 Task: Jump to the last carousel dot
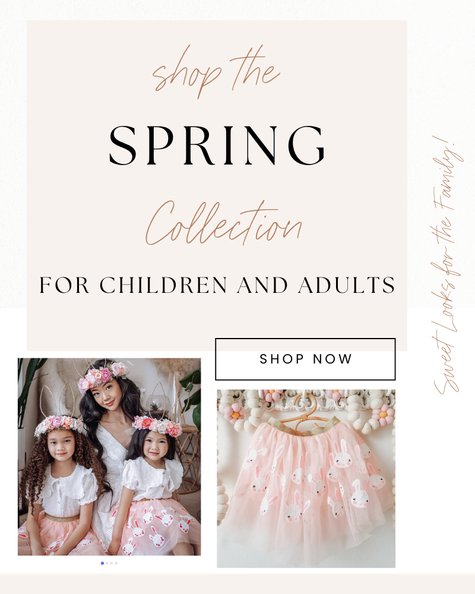[x=116, y=563]
